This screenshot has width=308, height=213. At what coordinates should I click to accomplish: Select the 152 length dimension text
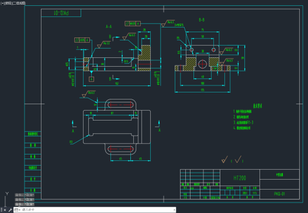[117, 84]
